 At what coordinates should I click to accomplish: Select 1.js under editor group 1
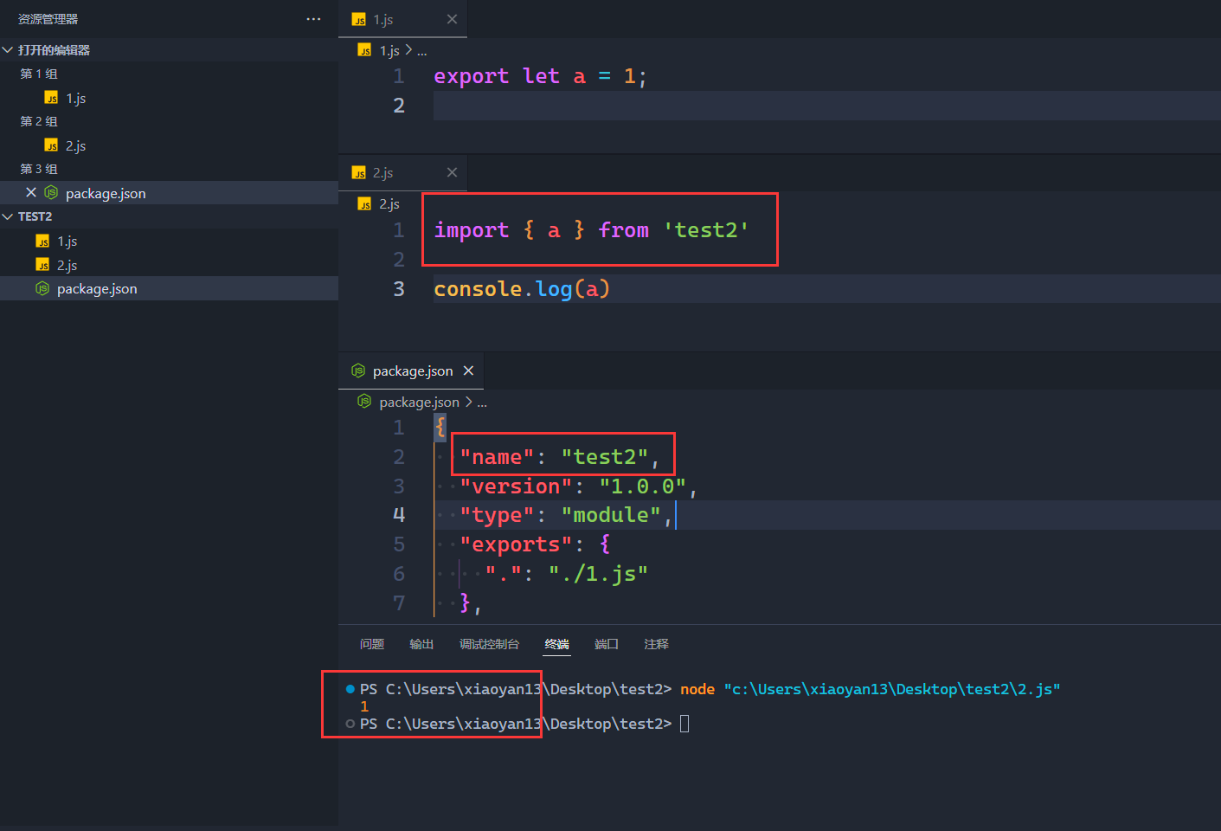point(75,99)
